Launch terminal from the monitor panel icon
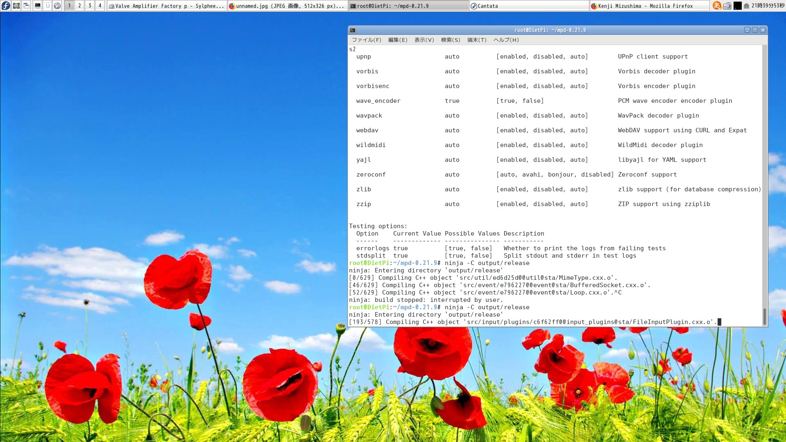The width and height of the screenshot is (786, 442). coord(37,6)
